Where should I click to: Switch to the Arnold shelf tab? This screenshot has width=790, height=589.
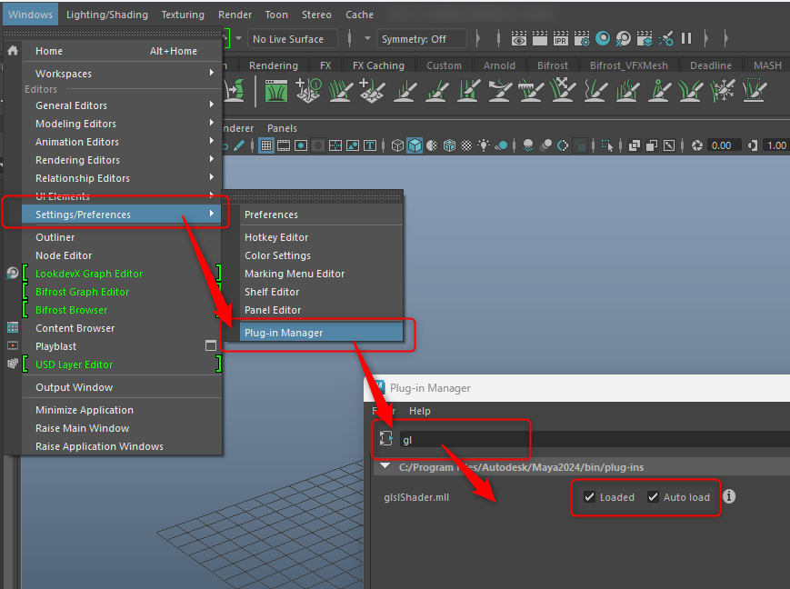pos(499,65)
